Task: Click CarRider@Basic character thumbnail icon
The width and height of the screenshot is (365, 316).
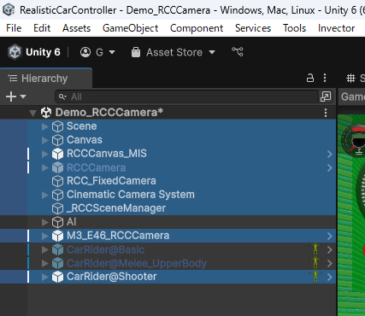Action: 315,249
